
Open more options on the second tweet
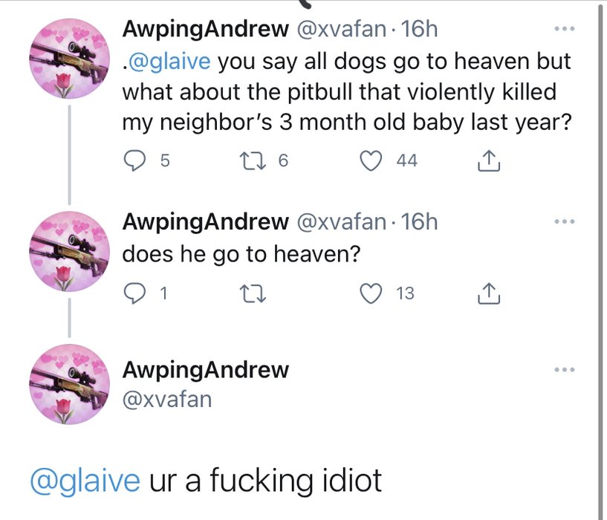pos(565,222)
